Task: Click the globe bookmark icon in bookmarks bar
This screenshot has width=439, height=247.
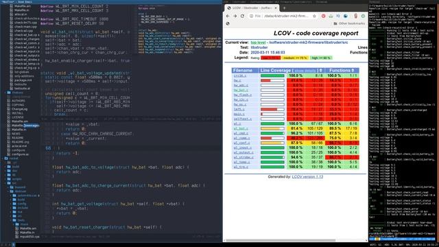Action: [x=228, y=23]
